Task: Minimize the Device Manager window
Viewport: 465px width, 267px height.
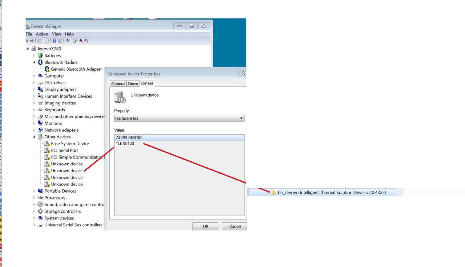Action: [179, 26]
